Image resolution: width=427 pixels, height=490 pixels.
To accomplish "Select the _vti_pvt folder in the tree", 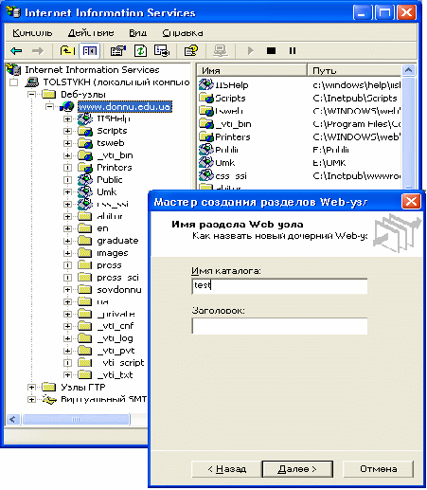I will point(116,351).
